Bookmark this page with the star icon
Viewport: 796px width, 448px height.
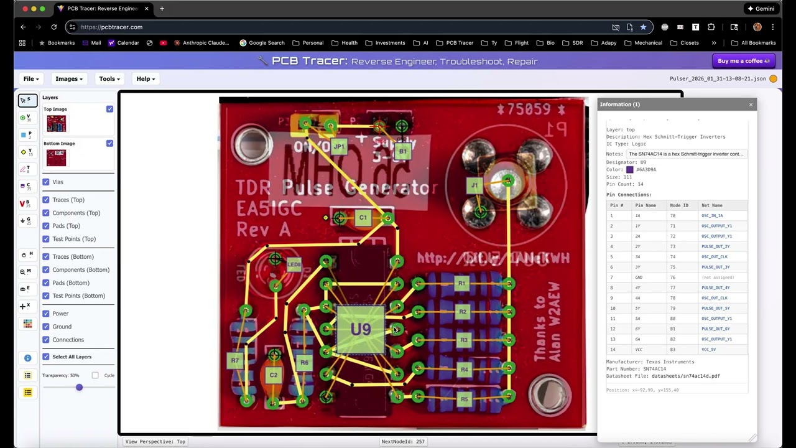click(x=643, y=27)
